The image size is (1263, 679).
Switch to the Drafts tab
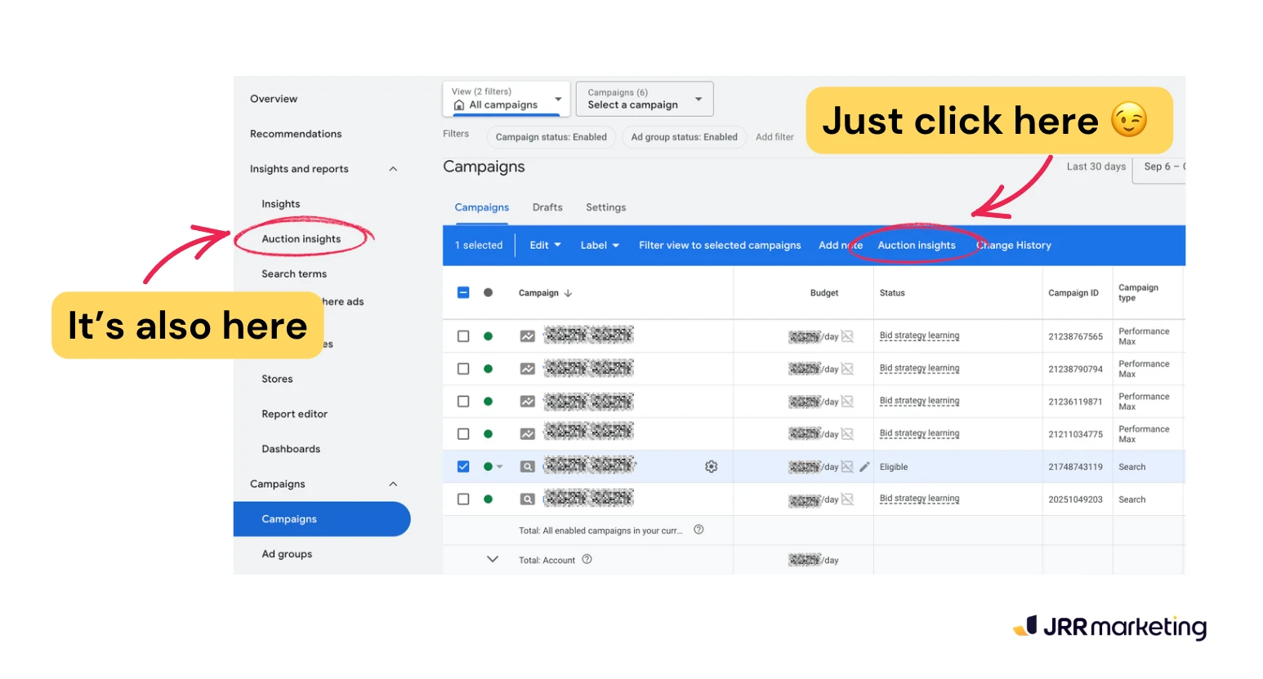[547, 207]
